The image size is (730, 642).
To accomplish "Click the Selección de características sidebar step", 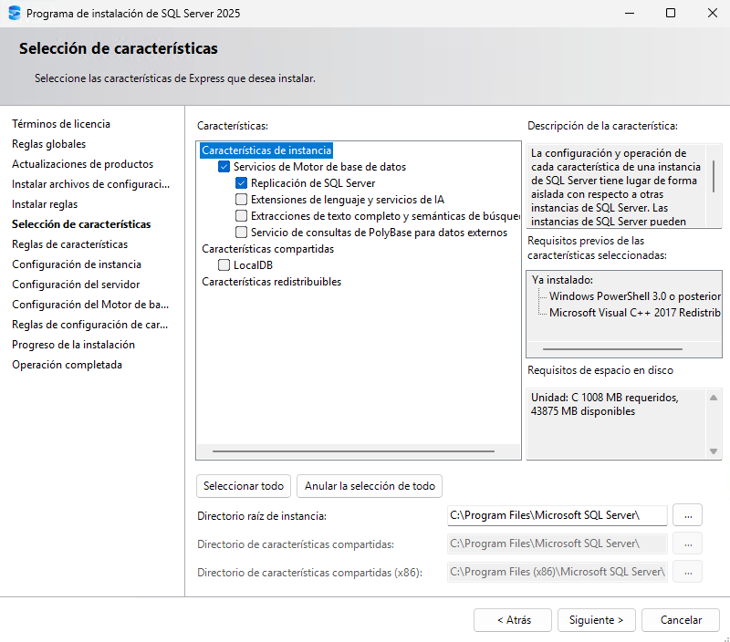I will click(x=81, y=224).
